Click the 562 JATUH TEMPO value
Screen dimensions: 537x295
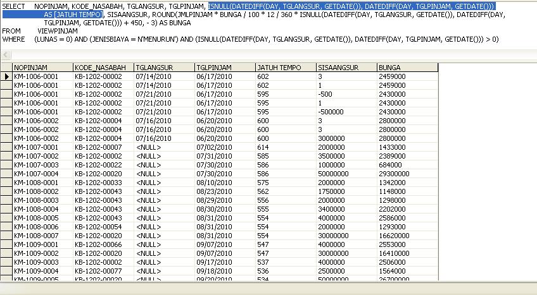click(286, 191)
